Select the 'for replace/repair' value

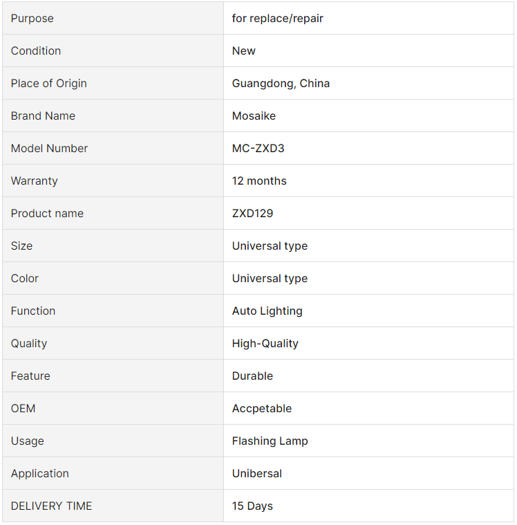[277, 19]
